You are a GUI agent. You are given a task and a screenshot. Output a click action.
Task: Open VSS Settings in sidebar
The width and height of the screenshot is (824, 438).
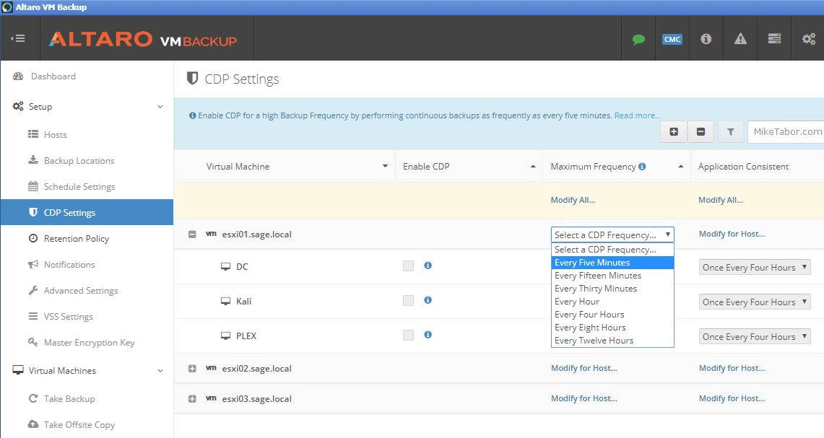(69, 317)
